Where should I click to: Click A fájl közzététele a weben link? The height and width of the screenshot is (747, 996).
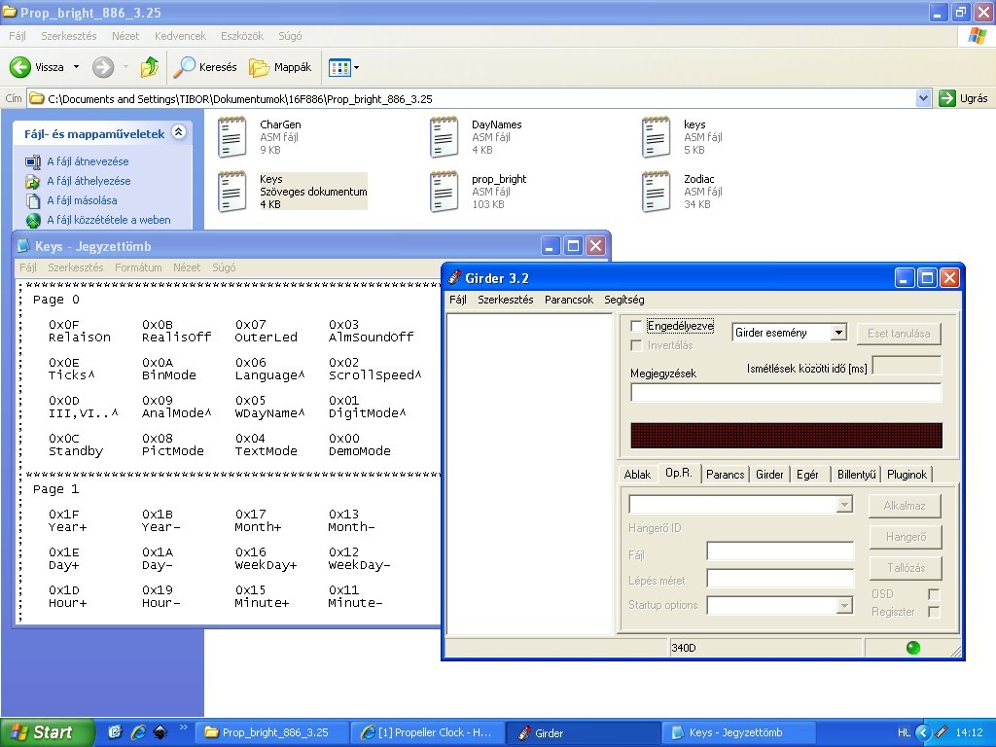coord(109,220)
